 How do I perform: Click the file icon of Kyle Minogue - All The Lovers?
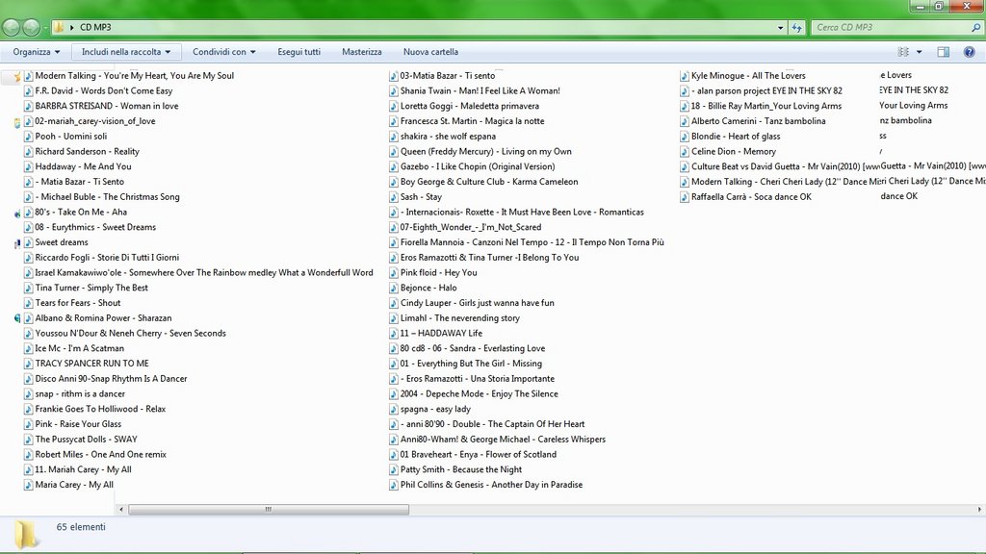(685, 75)
